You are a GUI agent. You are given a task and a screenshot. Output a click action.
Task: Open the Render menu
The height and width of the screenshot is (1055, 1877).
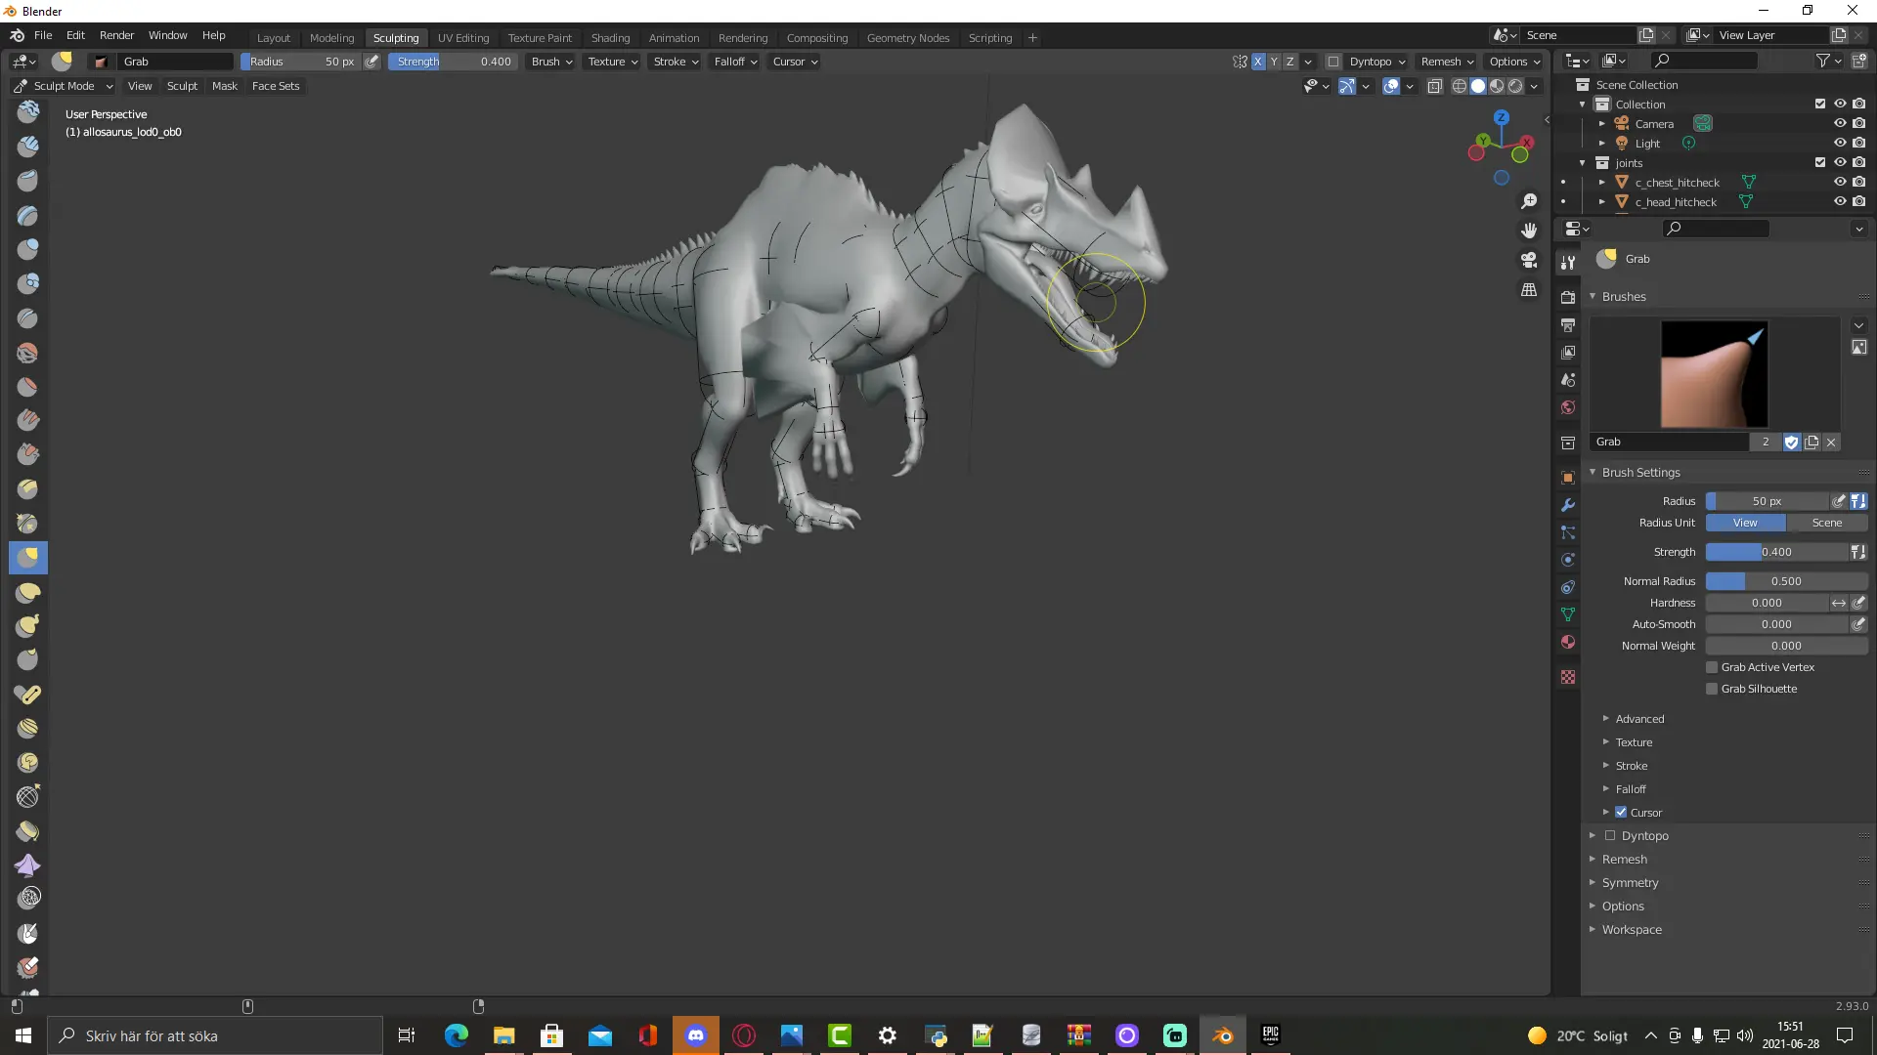116,35
